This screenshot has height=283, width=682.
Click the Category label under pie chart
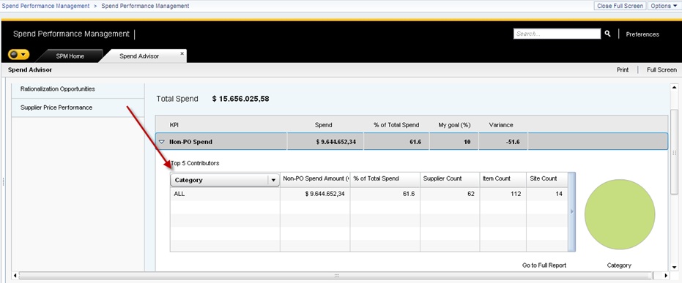[619, 265]
